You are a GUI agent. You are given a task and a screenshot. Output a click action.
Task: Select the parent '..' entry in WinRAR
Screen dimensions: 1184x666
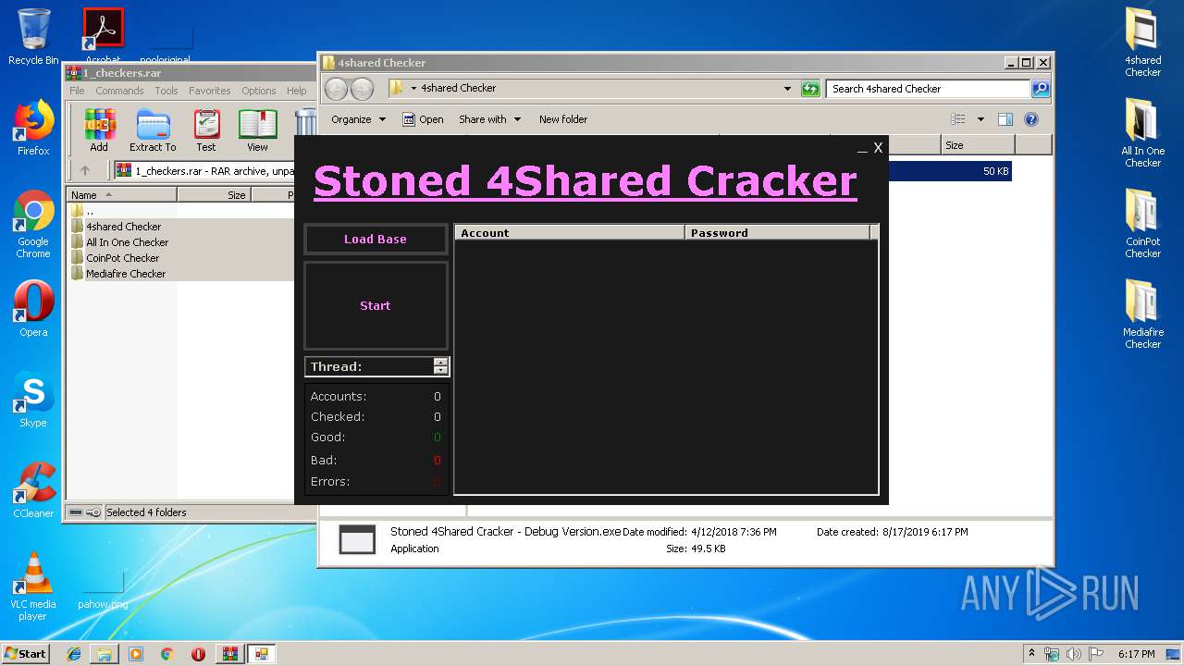[89, 211]
